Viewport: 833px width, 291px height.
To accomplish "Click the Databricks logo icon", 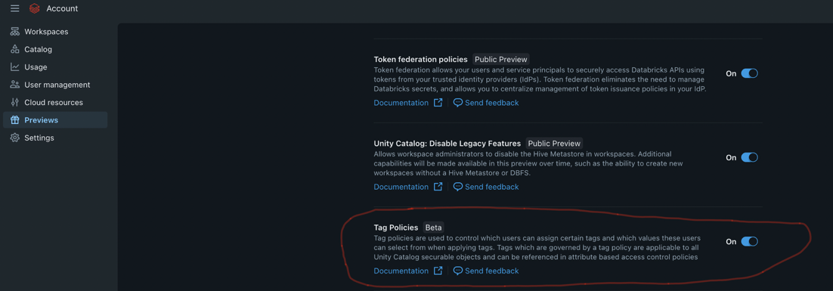I will click(x=35, y=8).
